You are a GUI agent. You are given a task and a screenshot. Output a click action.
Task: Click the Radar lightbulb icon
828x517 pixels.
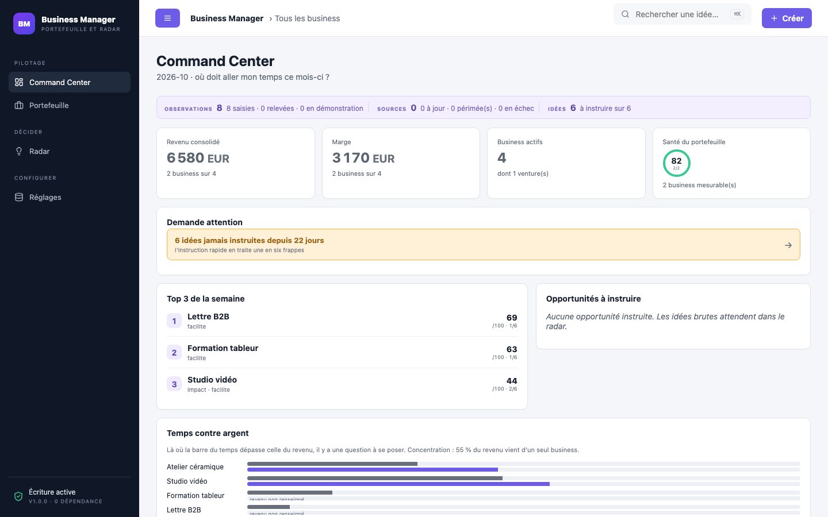[19, 151]
